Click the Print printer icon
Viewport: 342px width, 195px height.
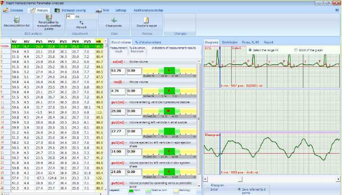point(99,9)
